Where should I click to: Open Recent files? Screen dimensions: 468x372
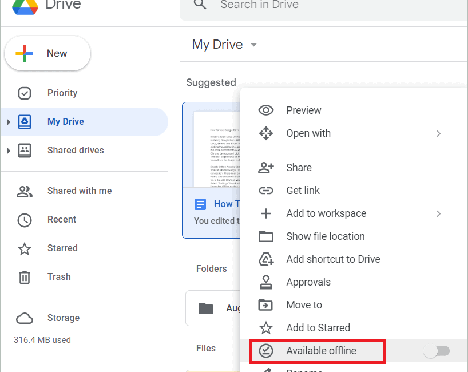[62, 219]
